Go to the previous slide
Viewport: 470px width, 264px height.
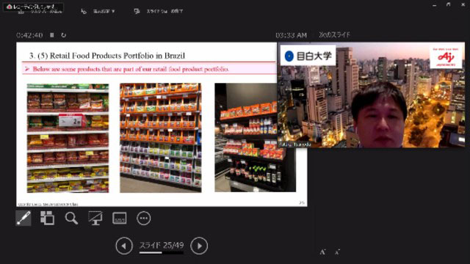[x=124, y=246]
